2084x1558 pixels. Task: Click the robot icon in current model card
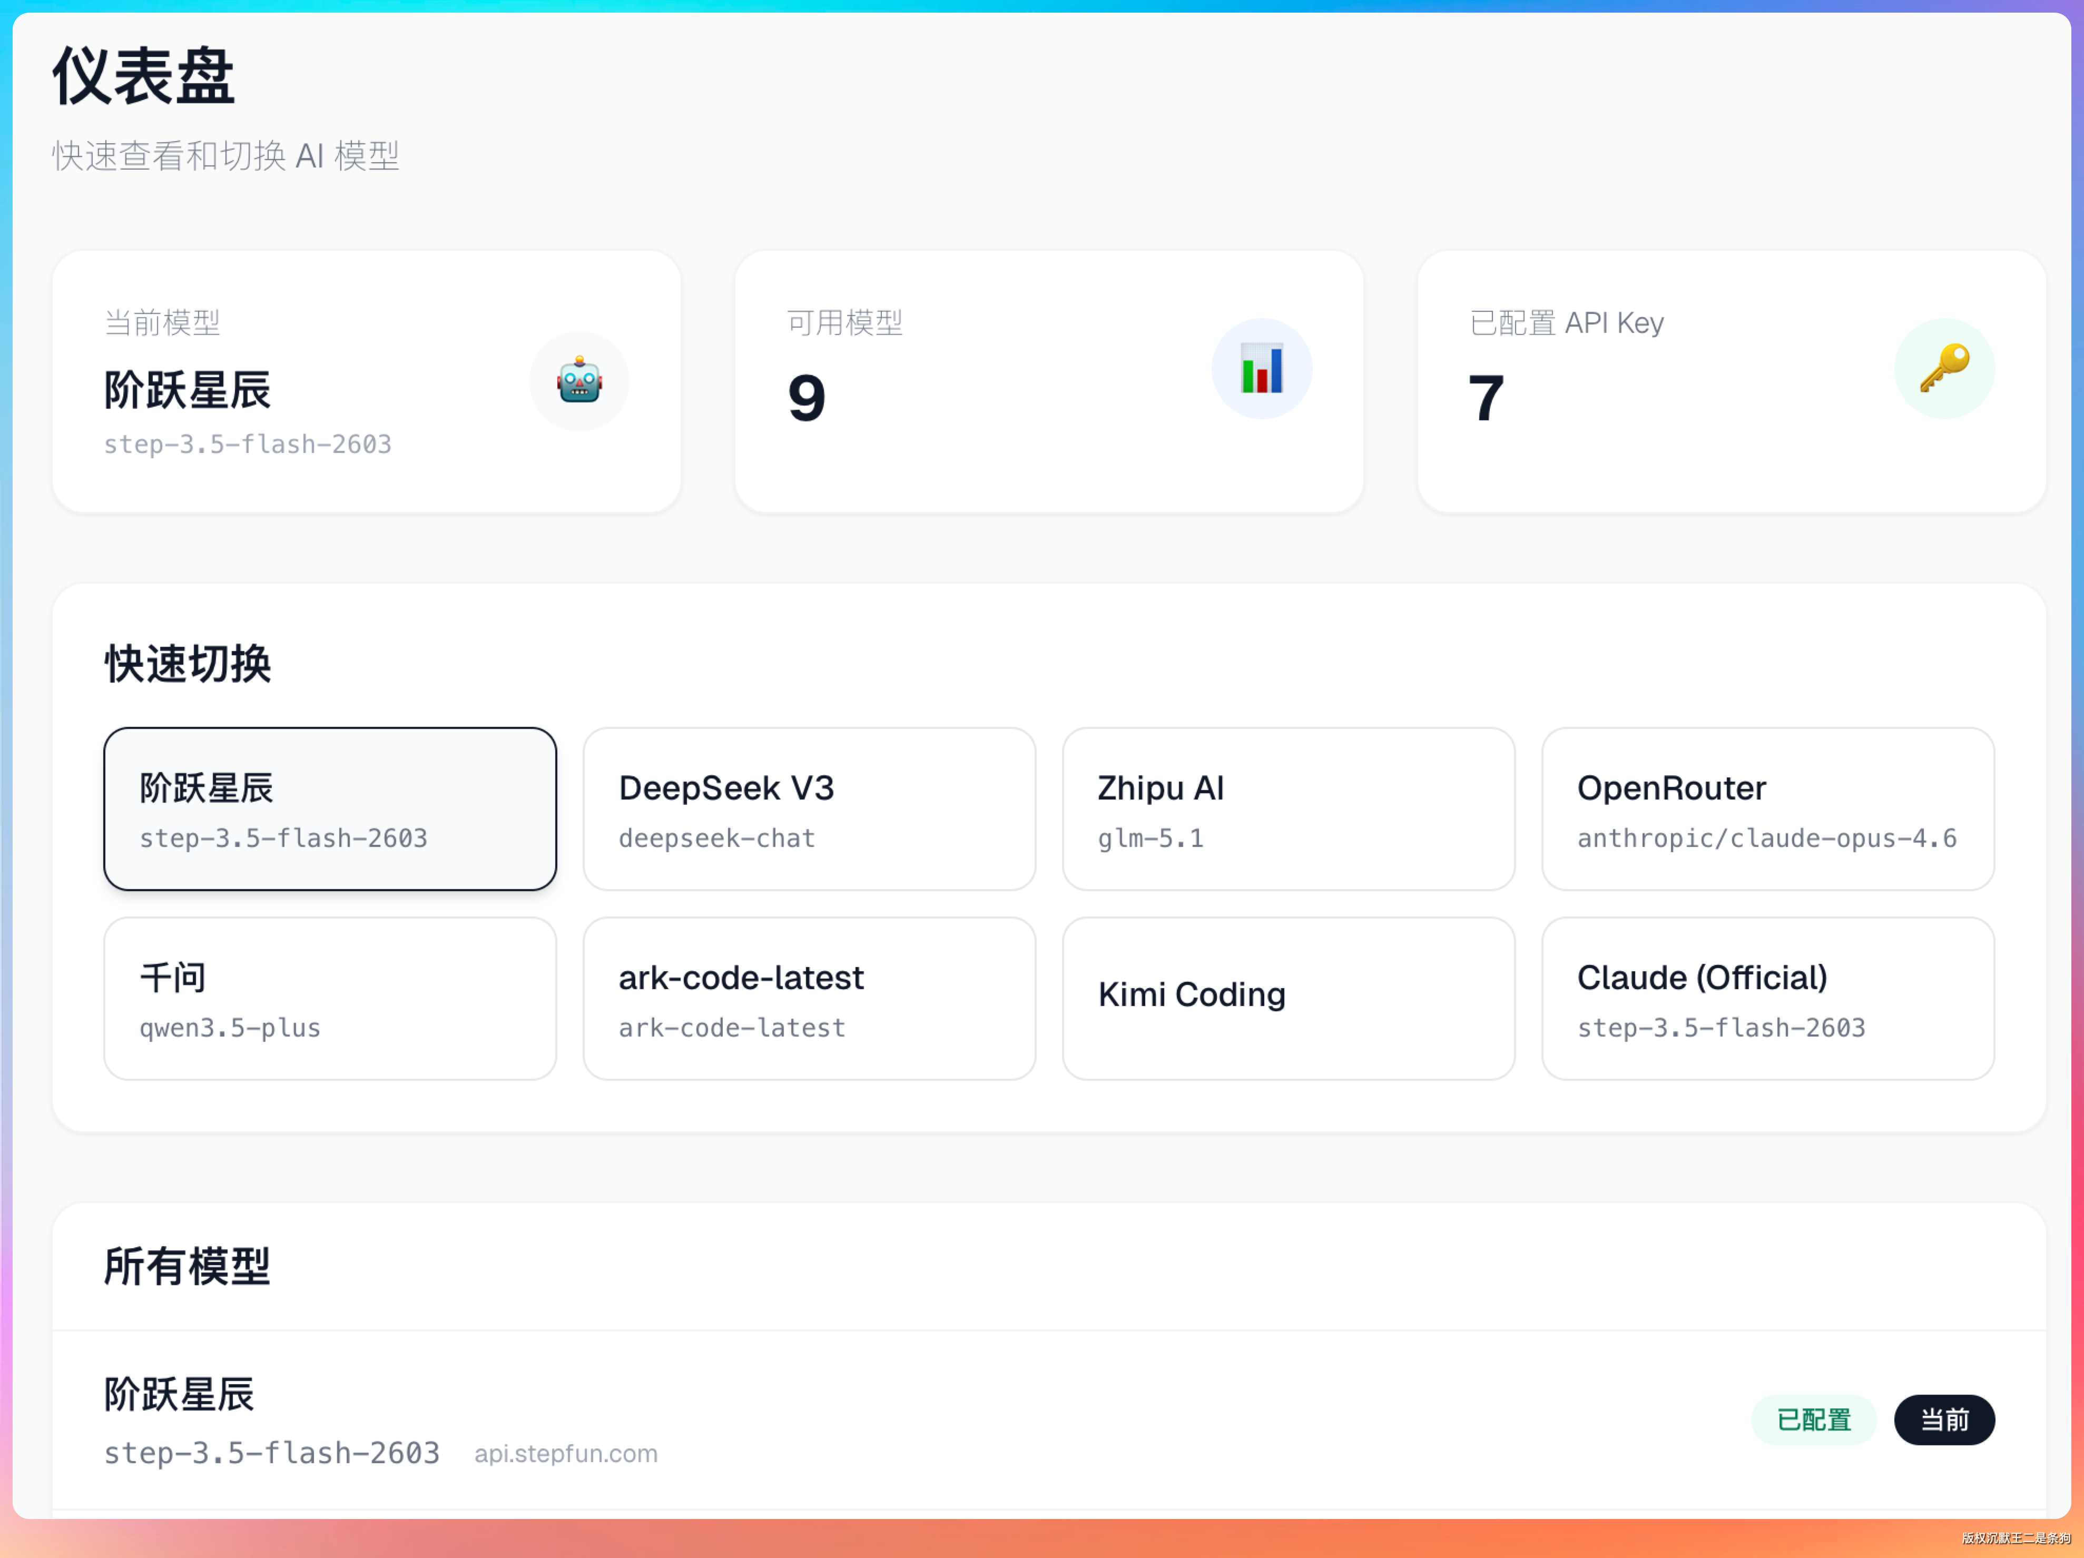pyautogui.click(x=578, y=381)
